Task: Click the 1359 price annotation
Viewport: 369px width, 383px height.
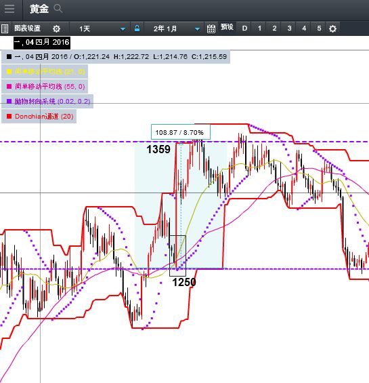Action: 158,150
